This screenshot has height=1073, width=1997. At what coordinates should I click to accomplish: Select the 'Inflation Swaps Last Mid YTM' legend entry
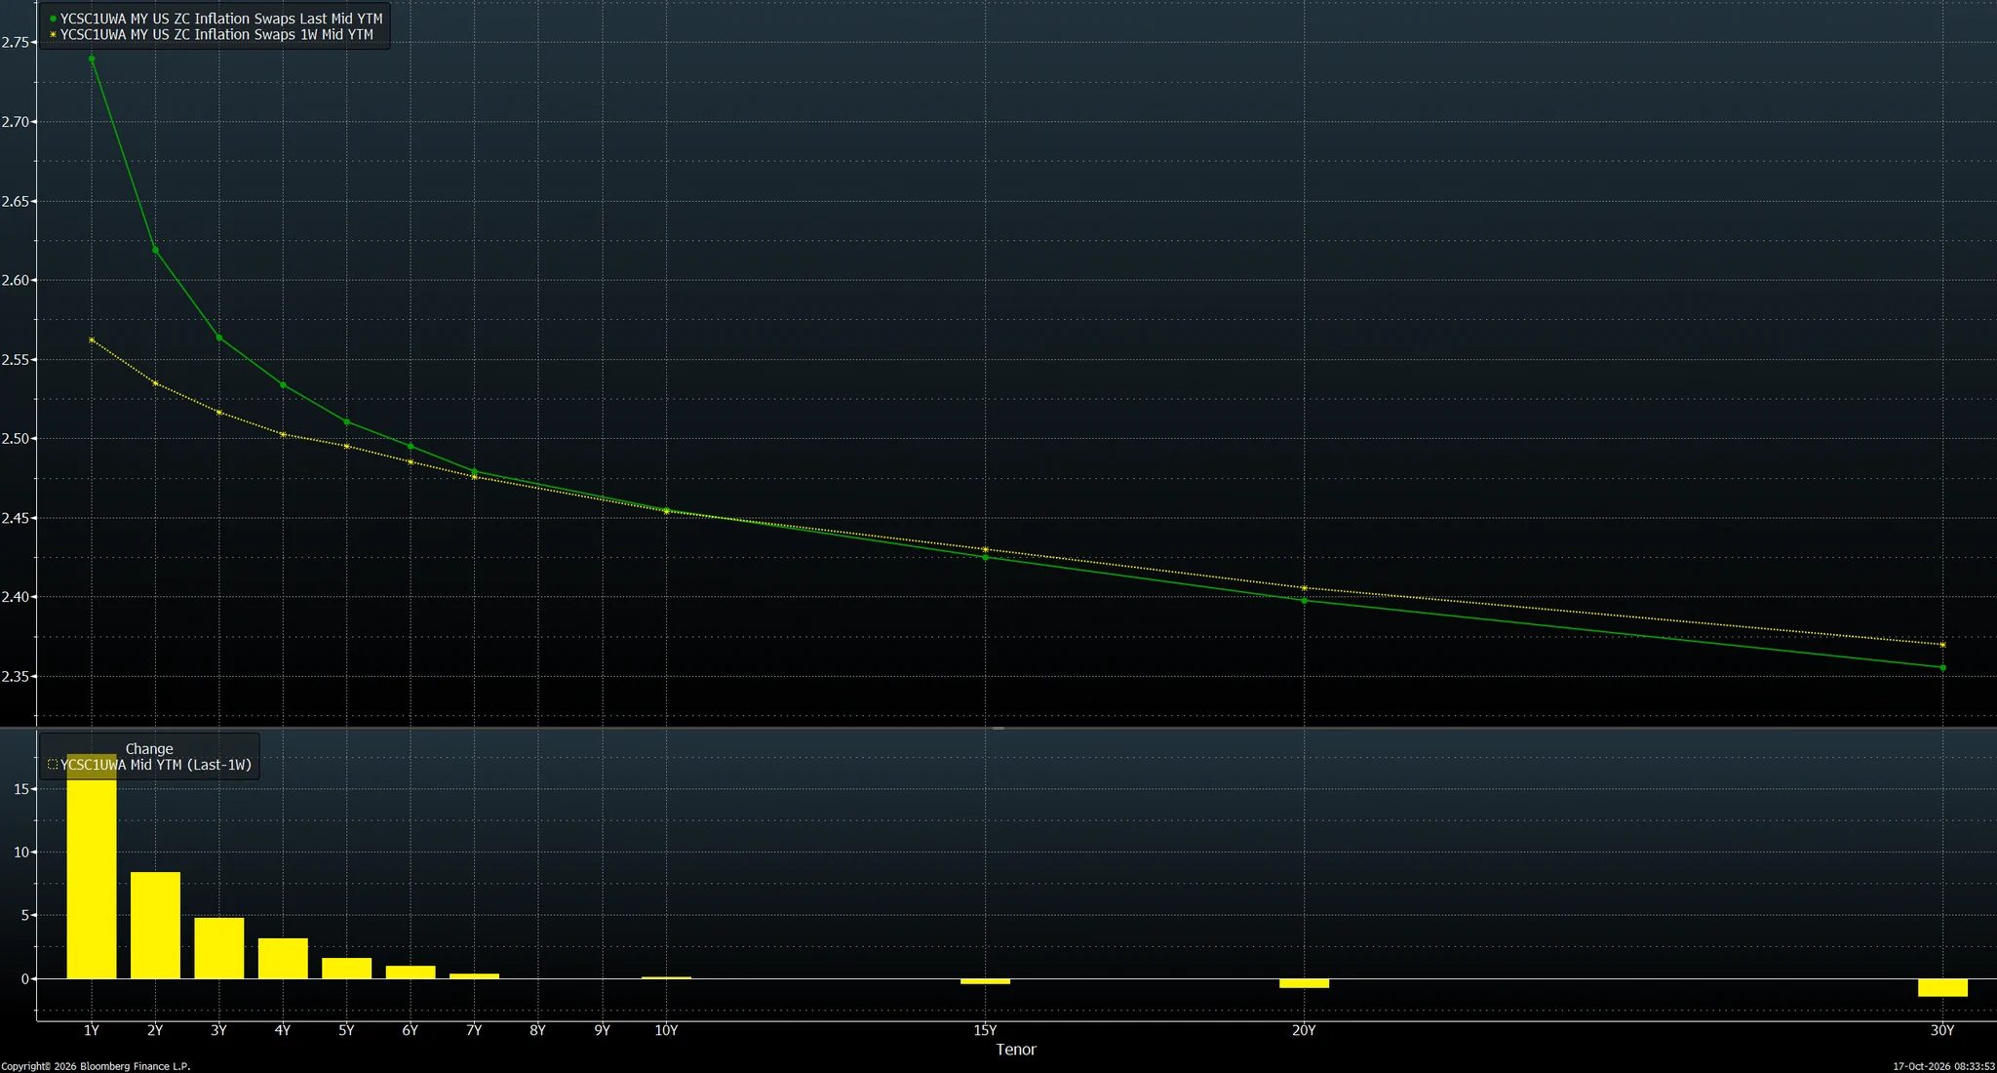tap(221, 19)
